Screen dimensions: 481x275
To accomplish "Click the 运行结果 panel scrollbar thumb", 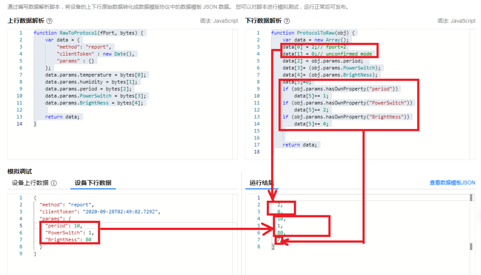I will click(x=471, y=198).
